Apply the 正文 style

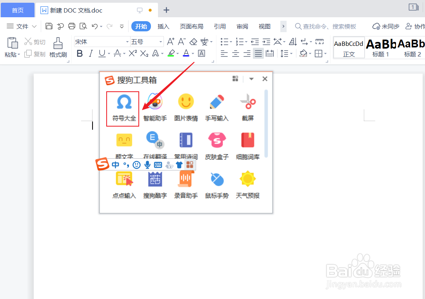pos(349,48)
